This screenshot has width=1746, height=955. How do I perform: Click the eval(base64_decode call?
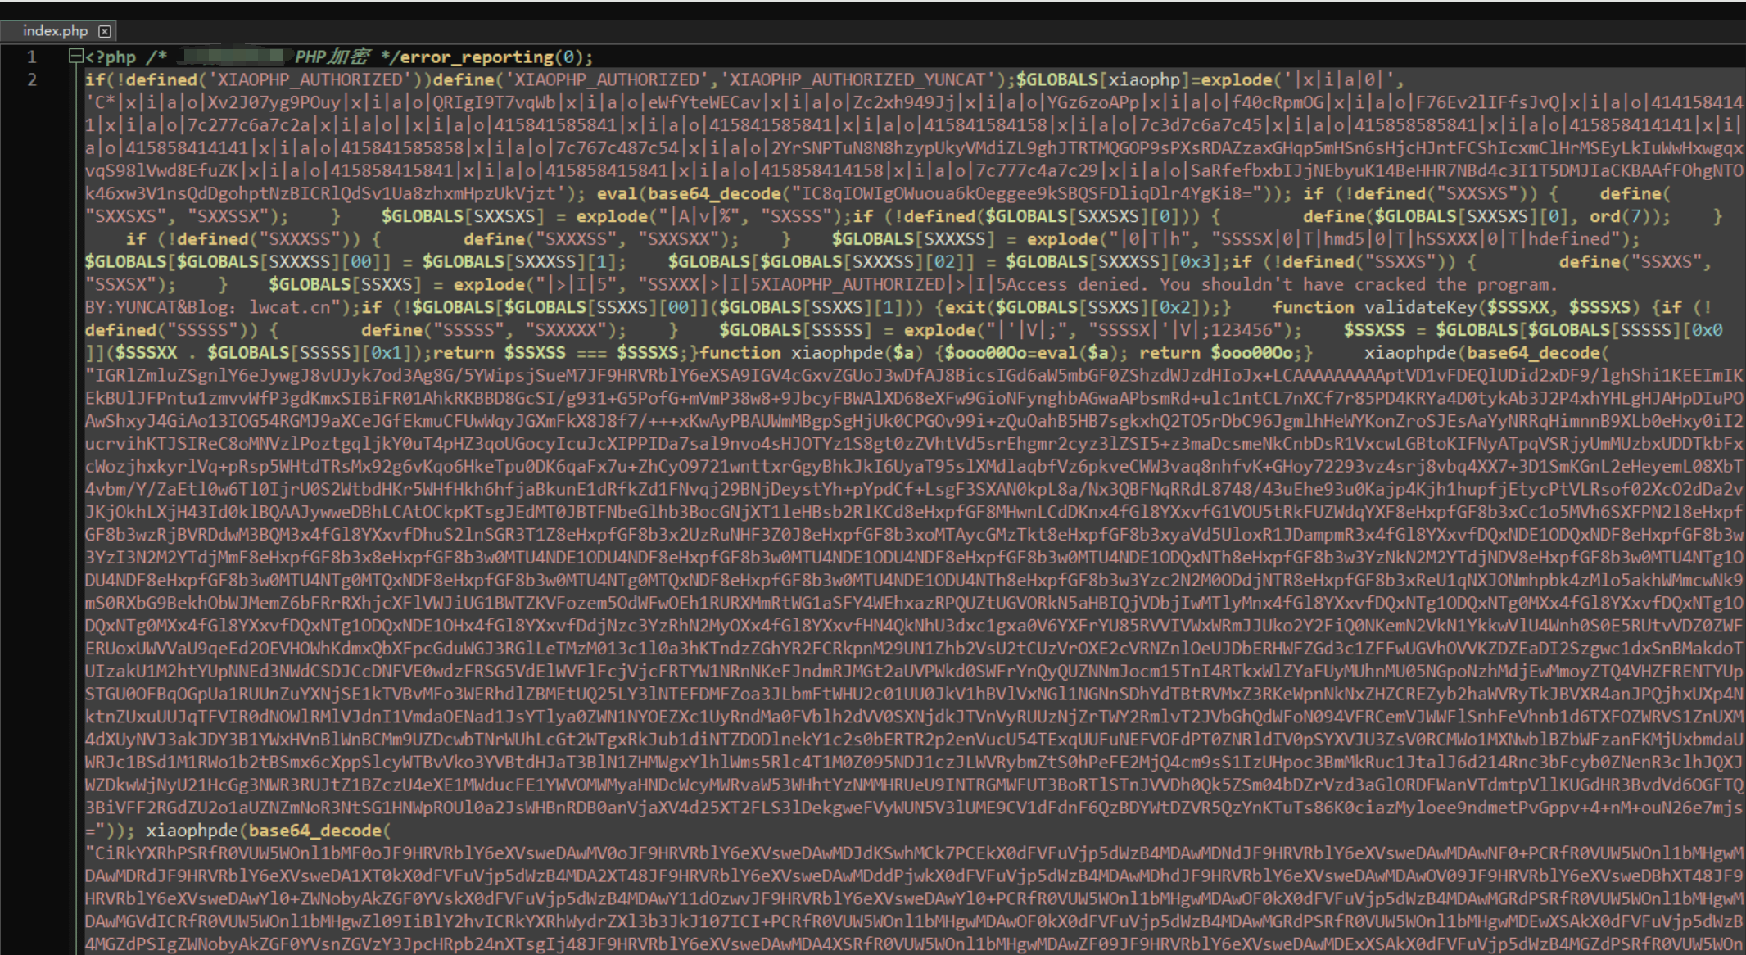[694, 194]
